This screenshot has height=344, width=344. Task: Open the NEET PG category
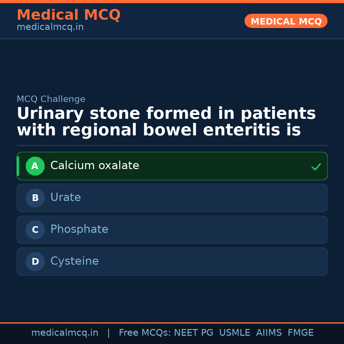point(193,332)
